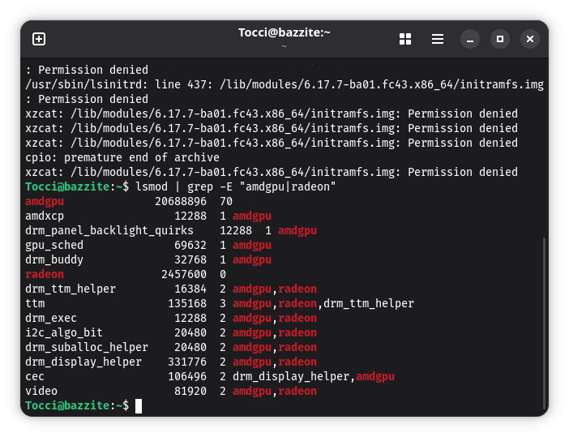
Task: Minimize the terminal window
Action: click(x=470, y=39)
